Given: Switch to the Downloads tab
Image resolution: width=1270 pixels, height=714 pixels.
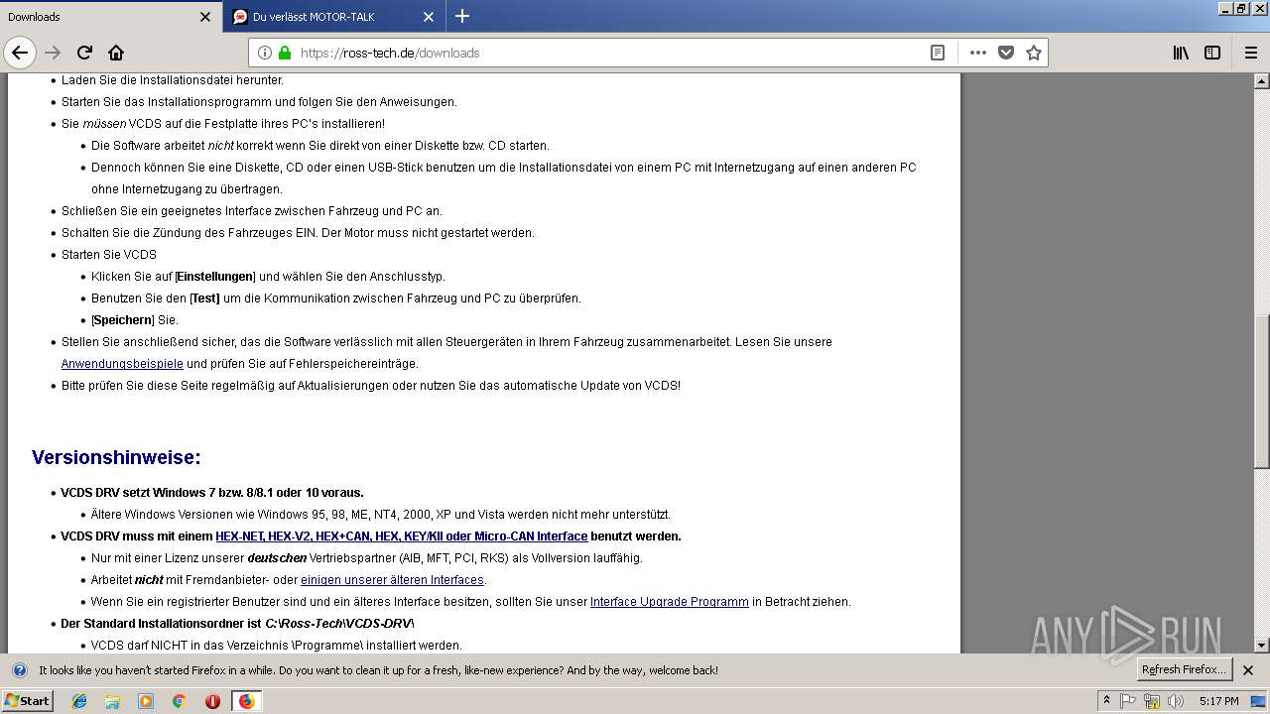Looking at the screenshot, I should pyautogui.click(x=109, y=17).
